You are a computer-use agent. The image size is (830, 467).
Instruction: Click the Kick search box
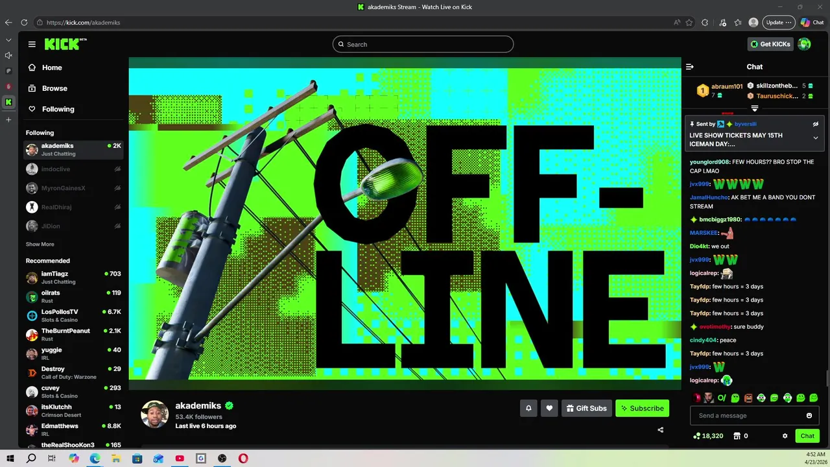tap(423, 44)
